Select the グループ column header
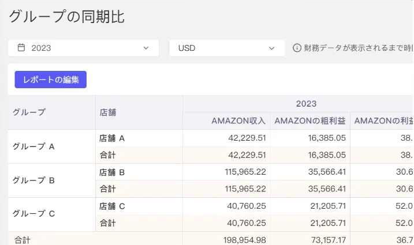This screenshot has width=414, height=245. [52, 112]
